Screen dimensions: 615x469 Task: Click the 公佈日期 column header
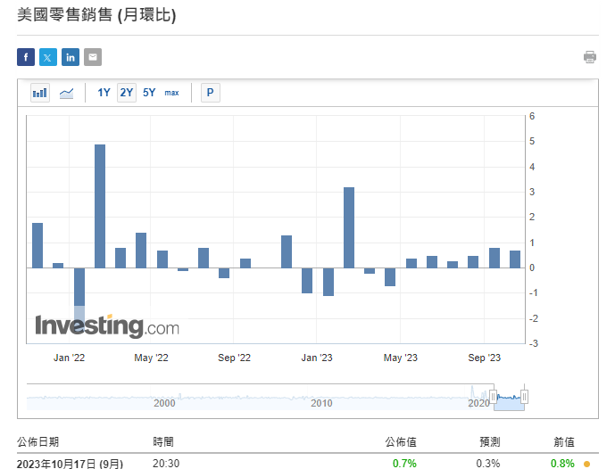tap(37, 442)
